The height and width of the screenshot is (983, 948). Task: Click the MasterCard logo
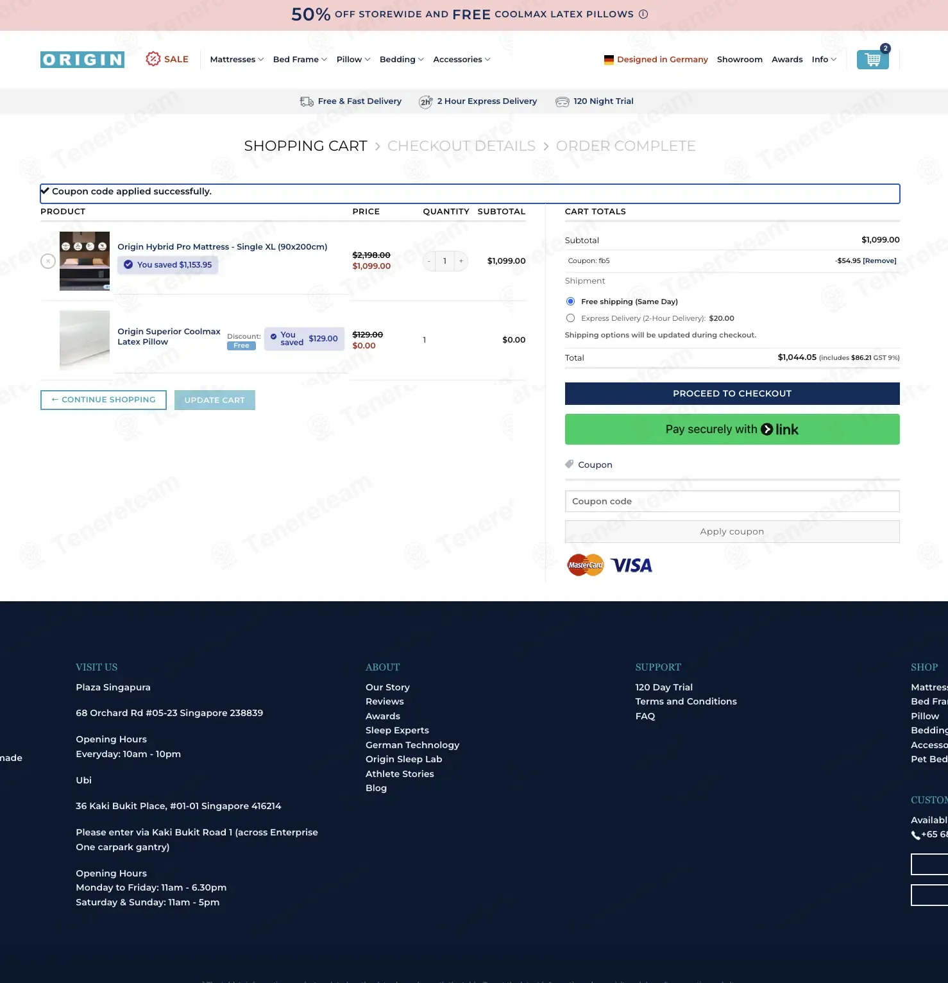[586, 565]
